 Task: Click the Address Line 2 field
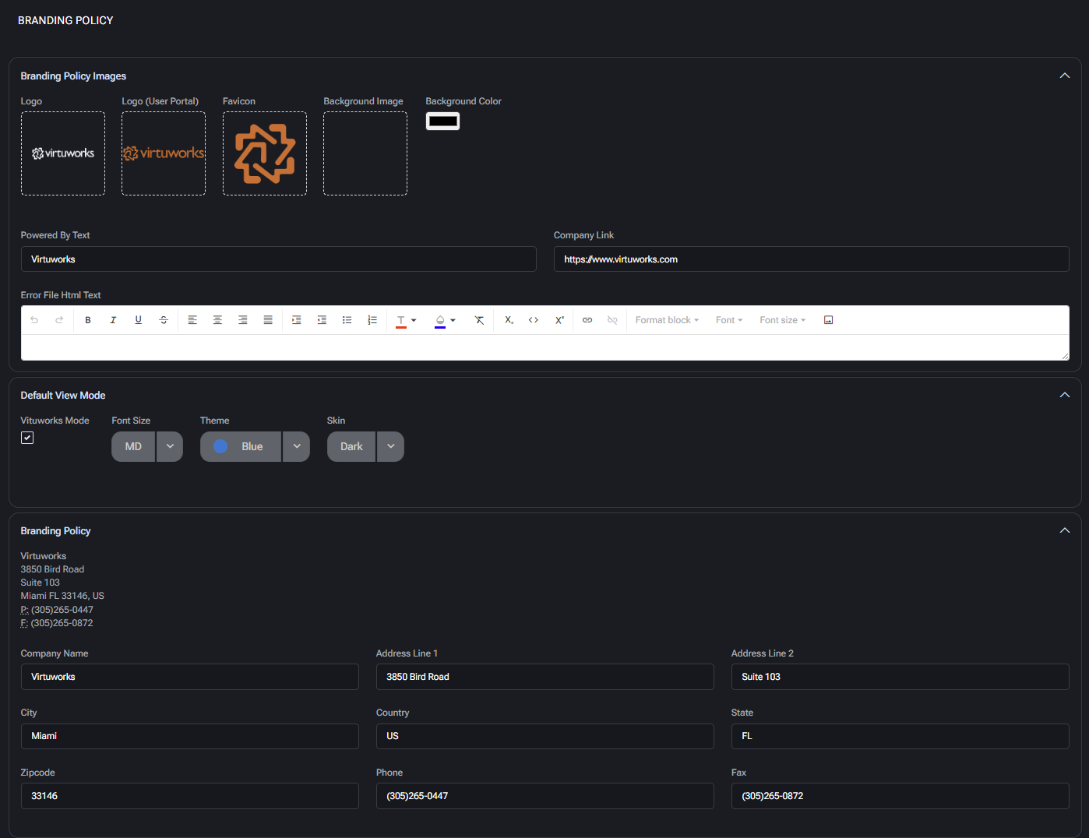(900, 677)
